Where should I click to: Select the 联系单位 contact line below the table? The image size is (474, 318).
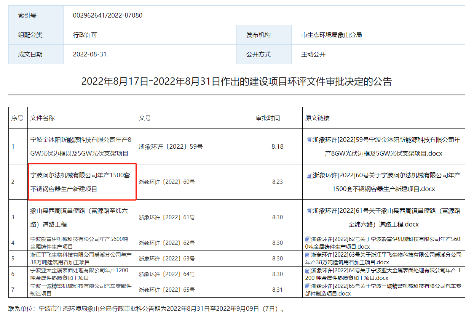147,309
